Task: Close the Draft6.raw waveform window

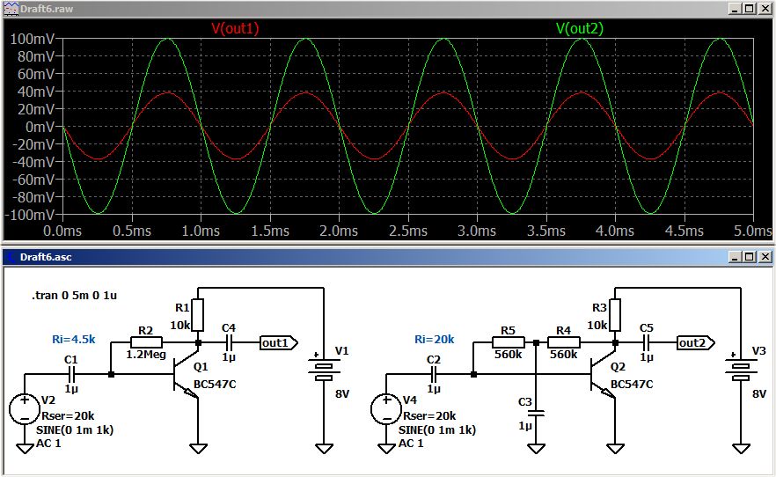Action: click(765, 9)
